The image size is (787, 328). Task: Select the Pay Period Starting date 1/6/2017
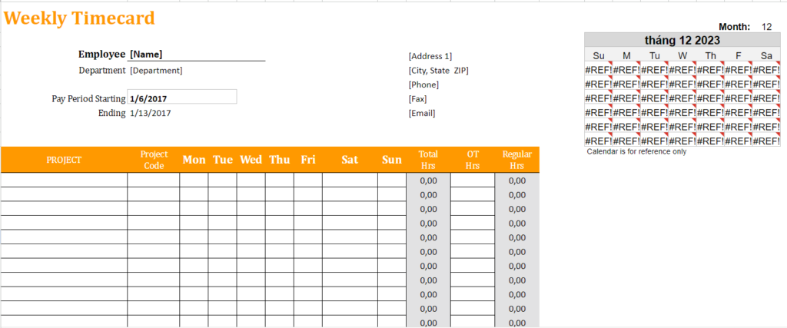(181, 98)
